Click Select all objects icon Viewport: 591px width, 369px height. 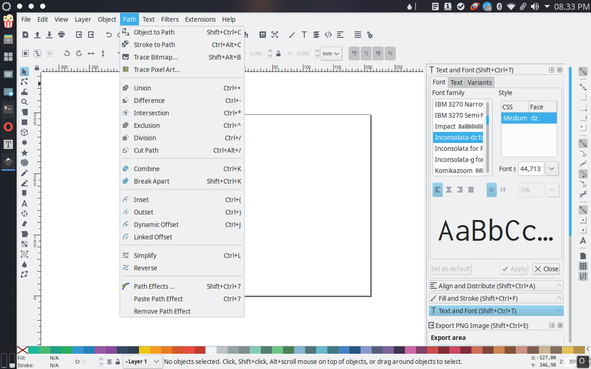tap(25, 54)
